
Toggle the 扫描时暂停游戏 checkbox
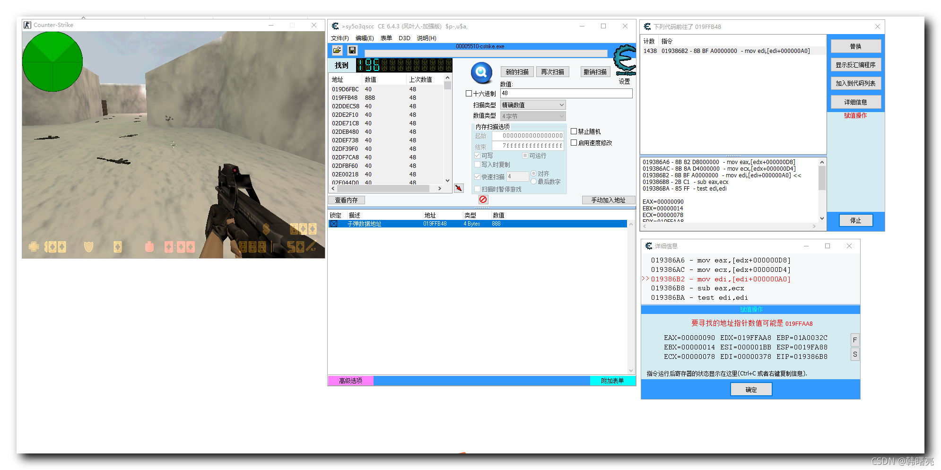478,189
